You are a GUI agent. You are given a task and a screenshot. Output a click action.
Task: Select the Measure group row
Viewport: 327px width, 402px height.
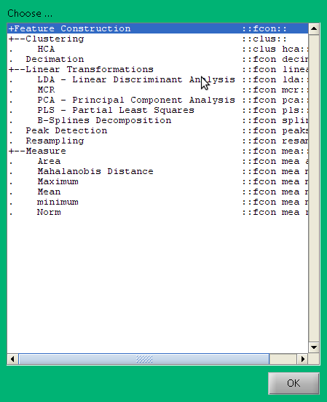coord(158,151)
